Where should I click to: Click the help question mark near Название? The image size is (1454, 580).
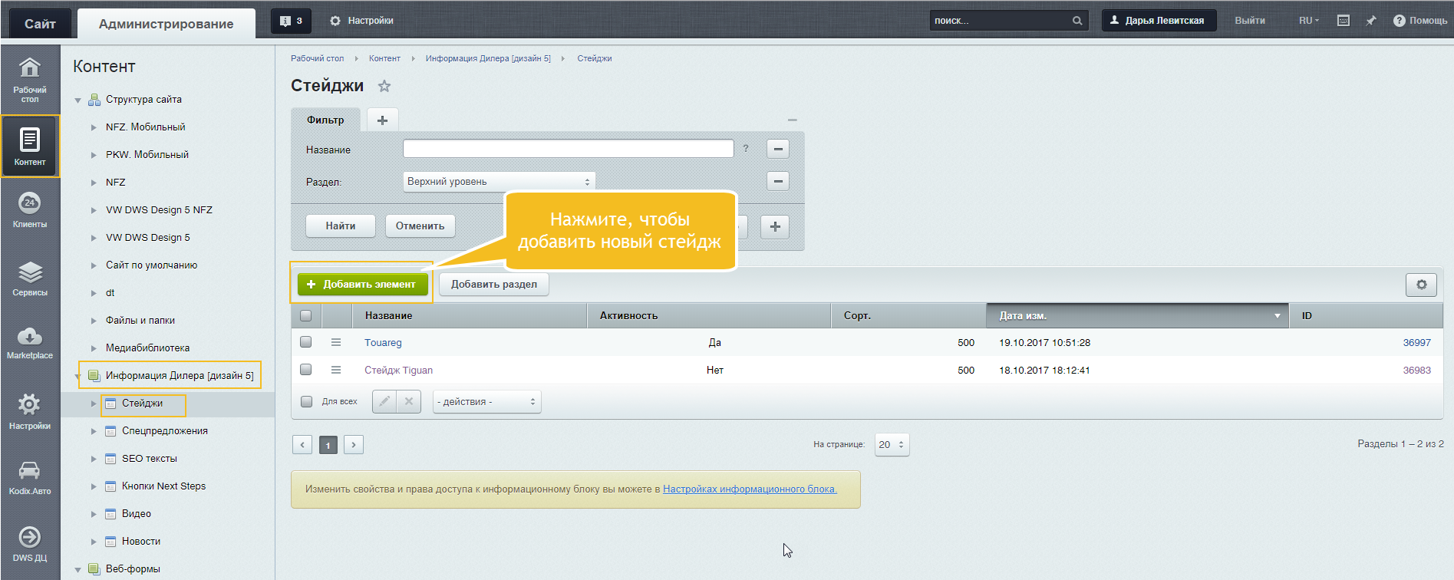[746, 148]
